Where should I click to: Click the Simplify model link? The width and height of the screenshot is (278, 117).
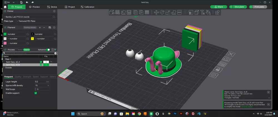(247, 106)
